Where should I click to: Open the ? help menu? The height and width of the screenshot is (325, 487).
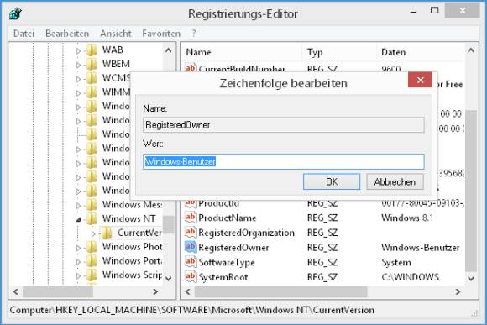tap(194, 34)
